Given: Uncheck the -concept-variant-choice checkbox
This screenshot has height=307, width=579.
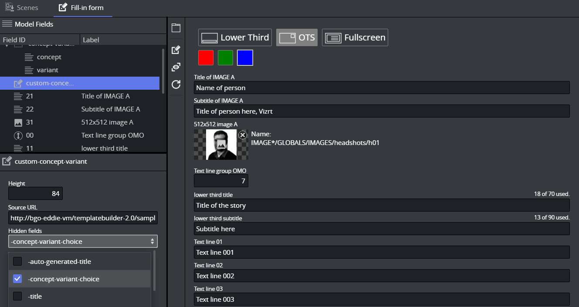Looking at the screenshot, I should coord(17,279).
